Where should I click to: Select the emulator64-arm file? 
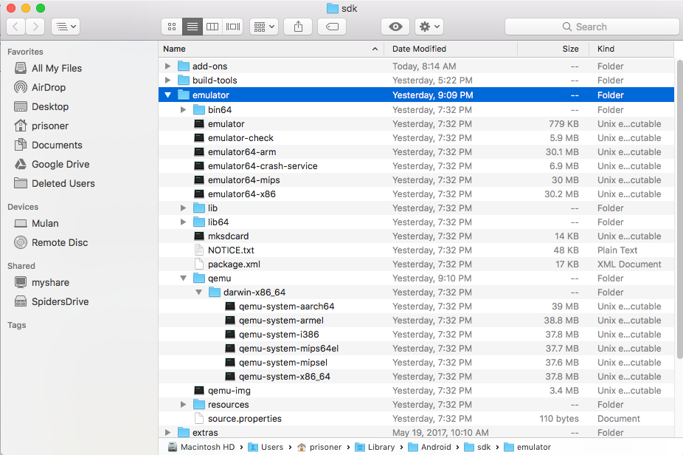click(x=416, y=152)
